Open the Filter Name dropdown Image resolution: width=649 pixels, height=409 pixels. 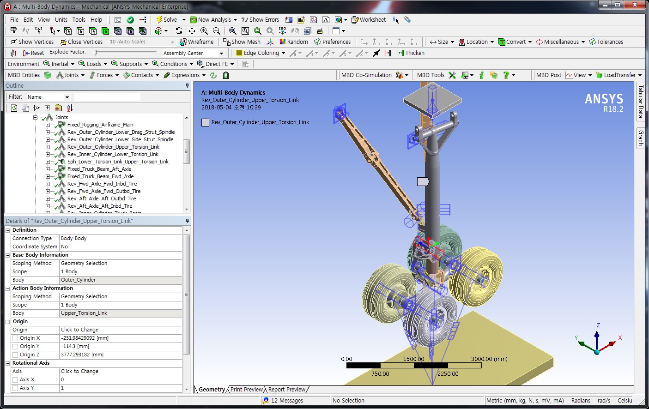[67, 97]
